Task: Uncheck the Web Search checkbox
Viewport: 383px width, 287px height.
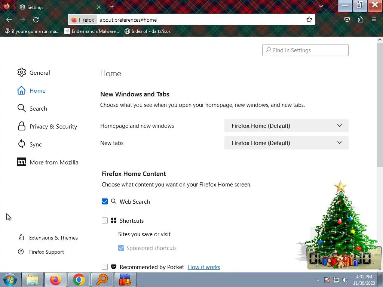Action: point(105,201)
